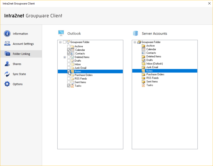Screen dimensions: 213x166
Task: Click the Groupware Folder icon in Server tree
Action: (139, 42)
